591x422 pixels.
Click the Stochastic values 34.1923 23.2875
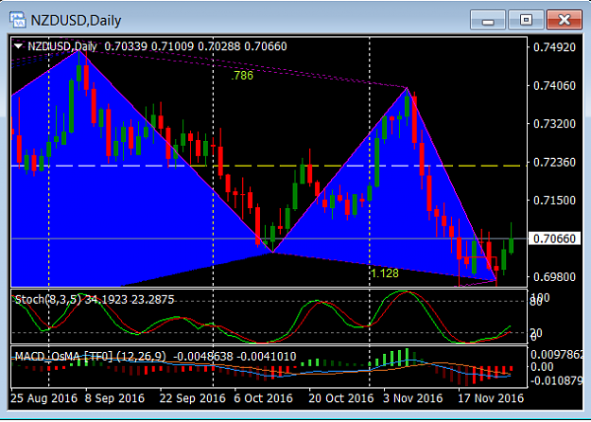pos(130,299)
